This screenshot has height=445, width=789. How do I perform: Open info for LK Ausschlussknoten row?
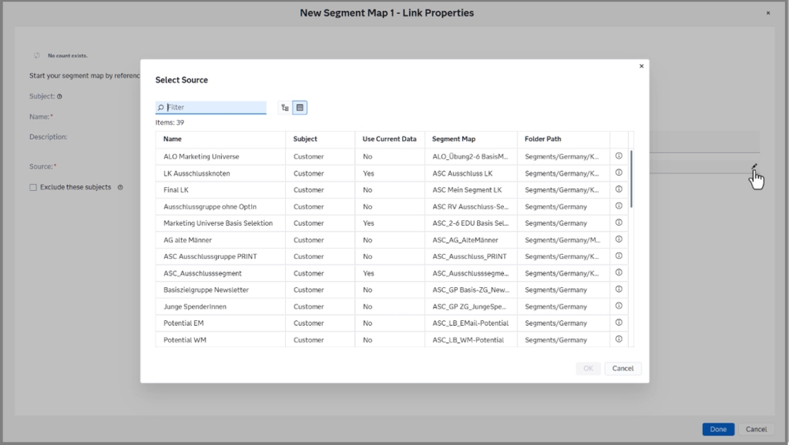619,173
